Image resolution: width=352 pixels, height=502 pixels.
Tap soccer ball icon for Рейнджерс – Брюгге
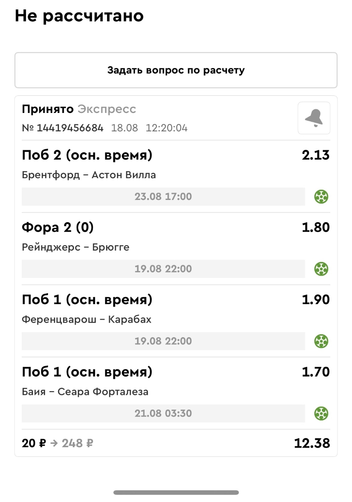click(321, 269)
